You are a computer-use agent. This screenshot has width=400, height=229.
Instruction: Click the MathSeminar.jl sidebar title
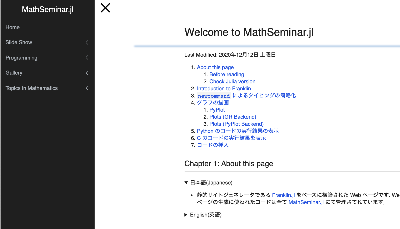click(47, 9)
